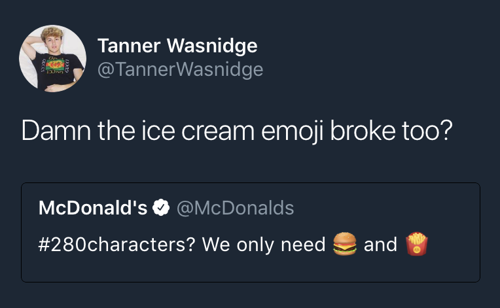Viewport: 500px width, 308px height.
Task: Click the Tanner Wasnidge display name
Action: pyautogui.click(x=177, y=46)
